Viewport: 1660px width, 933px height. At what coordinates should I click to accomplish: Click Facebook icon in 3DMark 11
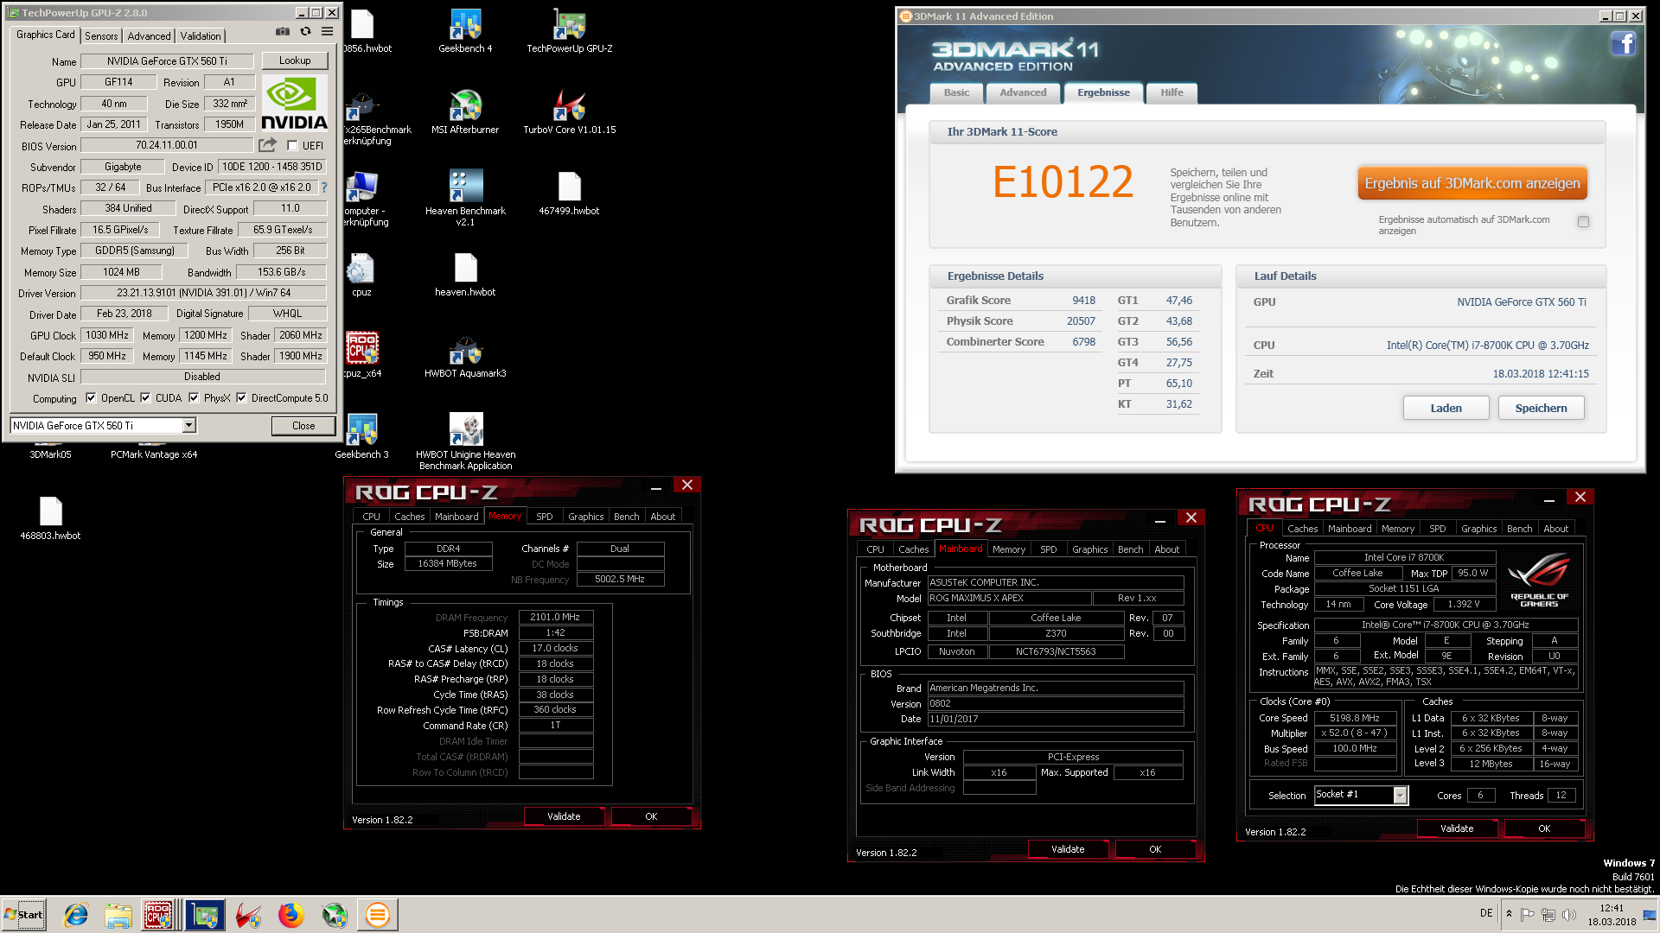tap(1623, 43)
